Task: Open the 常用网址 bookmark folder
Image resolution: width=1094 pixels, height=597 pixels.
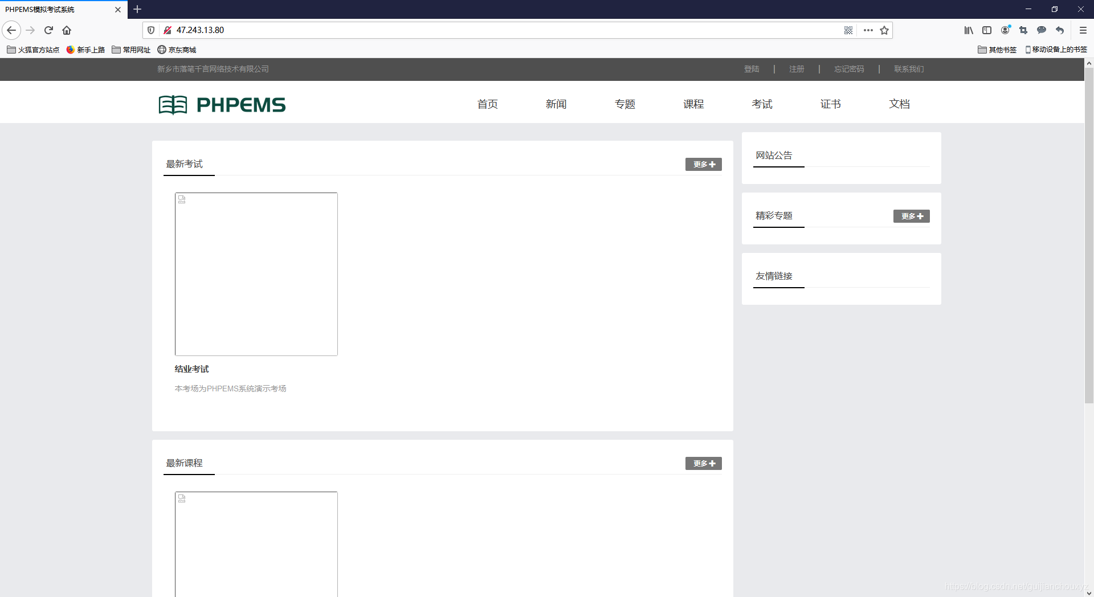Action: tap(131, 50)
